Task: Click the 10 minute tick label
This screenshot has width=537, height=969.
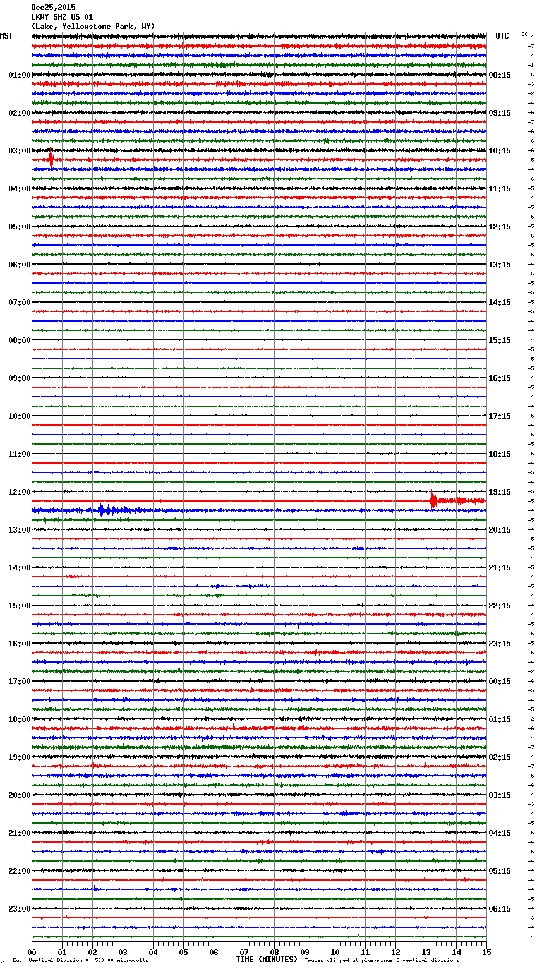Action: point(335,952)
